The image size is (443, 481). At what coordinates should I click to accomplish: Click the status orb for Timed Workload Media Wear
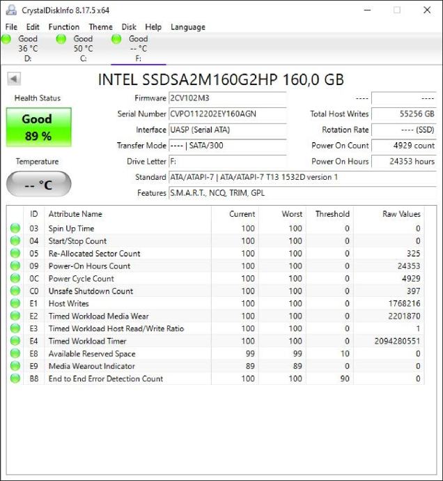tap(15, 316)
